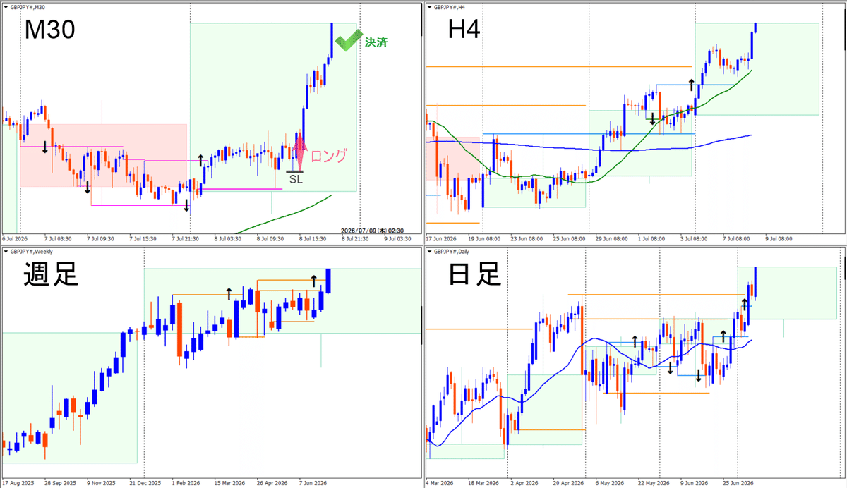The width and height of the screenshot is (847, 488).
Task: Click the 決済 text label
Action: click(x=376, y=42)
